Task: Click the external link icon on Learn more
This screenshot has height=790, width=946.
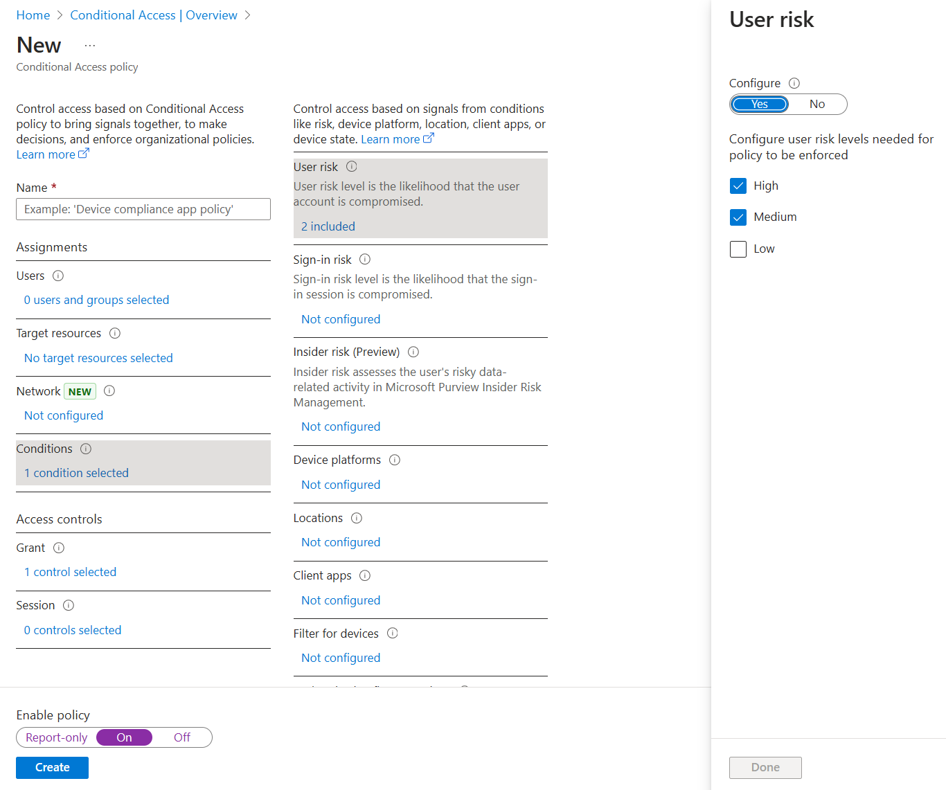Action: (84, 153)
